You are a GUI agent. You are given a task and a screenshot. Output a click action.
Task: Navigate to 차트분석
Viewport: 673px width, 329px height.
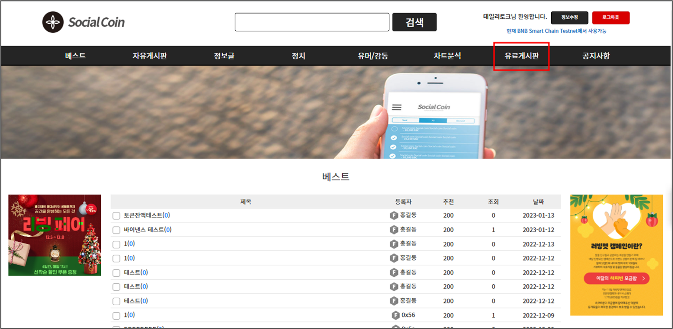[x=447, y=56]
